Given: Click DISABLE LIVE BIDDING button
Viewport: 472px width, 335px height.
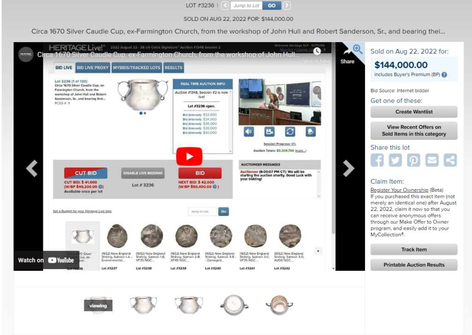Looking at the screenshot, I should point(143,173).
